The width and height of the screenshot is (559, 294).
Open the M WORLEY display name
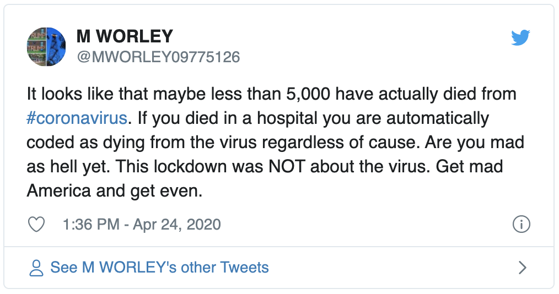pyautogui.click(x=125, y=36)
